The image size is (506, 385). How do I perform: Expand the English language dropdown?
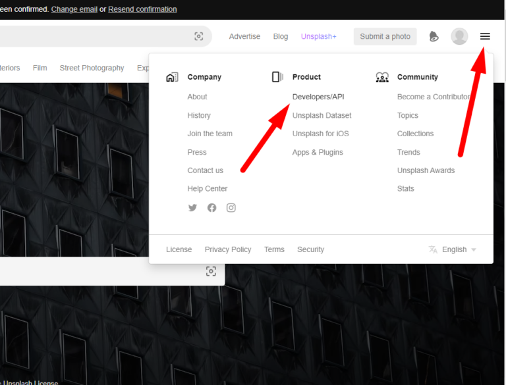[453, 249]
